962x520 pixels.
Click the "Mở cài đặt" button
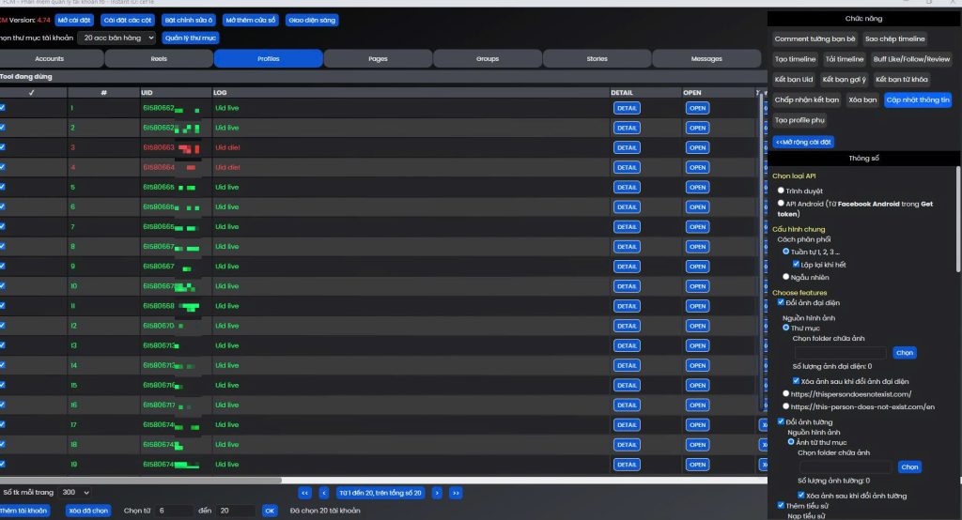(73, 20)
